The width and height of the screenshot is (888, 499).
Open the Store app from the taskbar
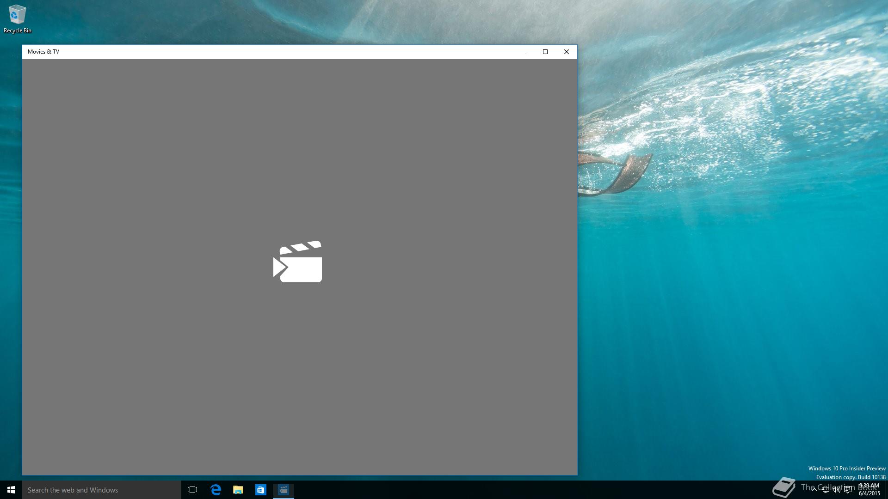pos(261,490)
